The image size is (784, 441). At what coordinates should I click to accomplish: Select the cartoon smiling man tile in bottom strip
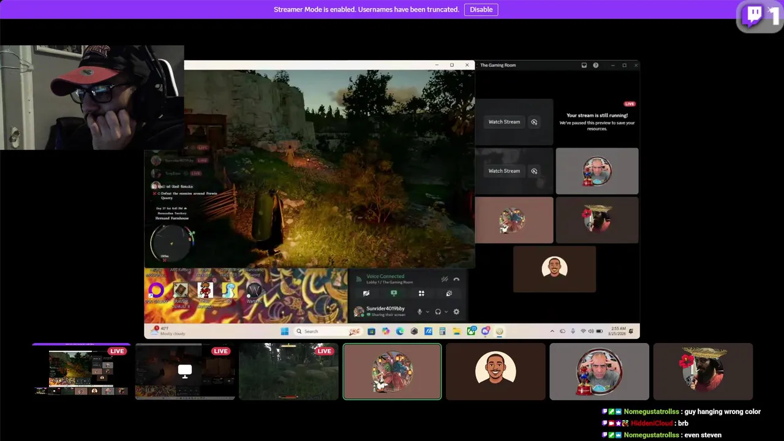pyautogui.click(x=496, y=371)
